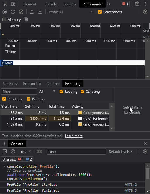Select the Event Log tab

73,84
